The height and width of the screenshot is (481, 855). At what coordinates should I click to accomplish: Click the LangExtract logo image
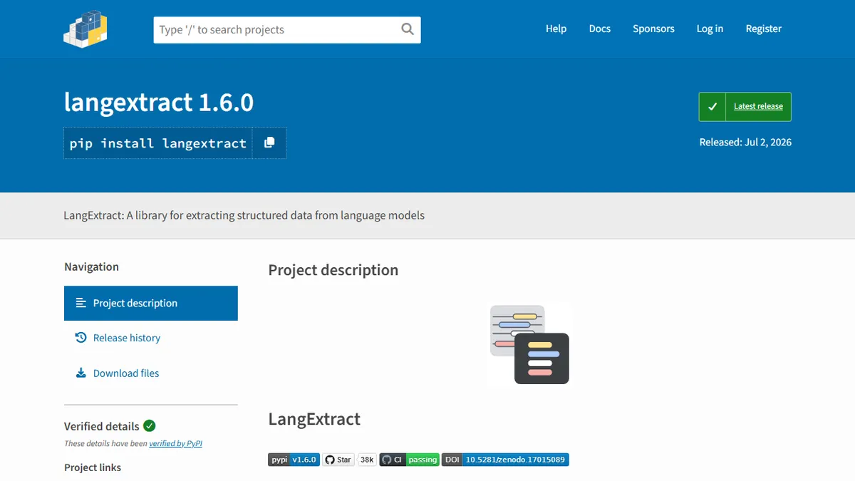pyautogui.click(x=529, y=344)
